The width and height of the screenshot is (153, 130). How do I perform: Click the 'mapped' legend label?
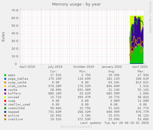(x=14, y=112)
